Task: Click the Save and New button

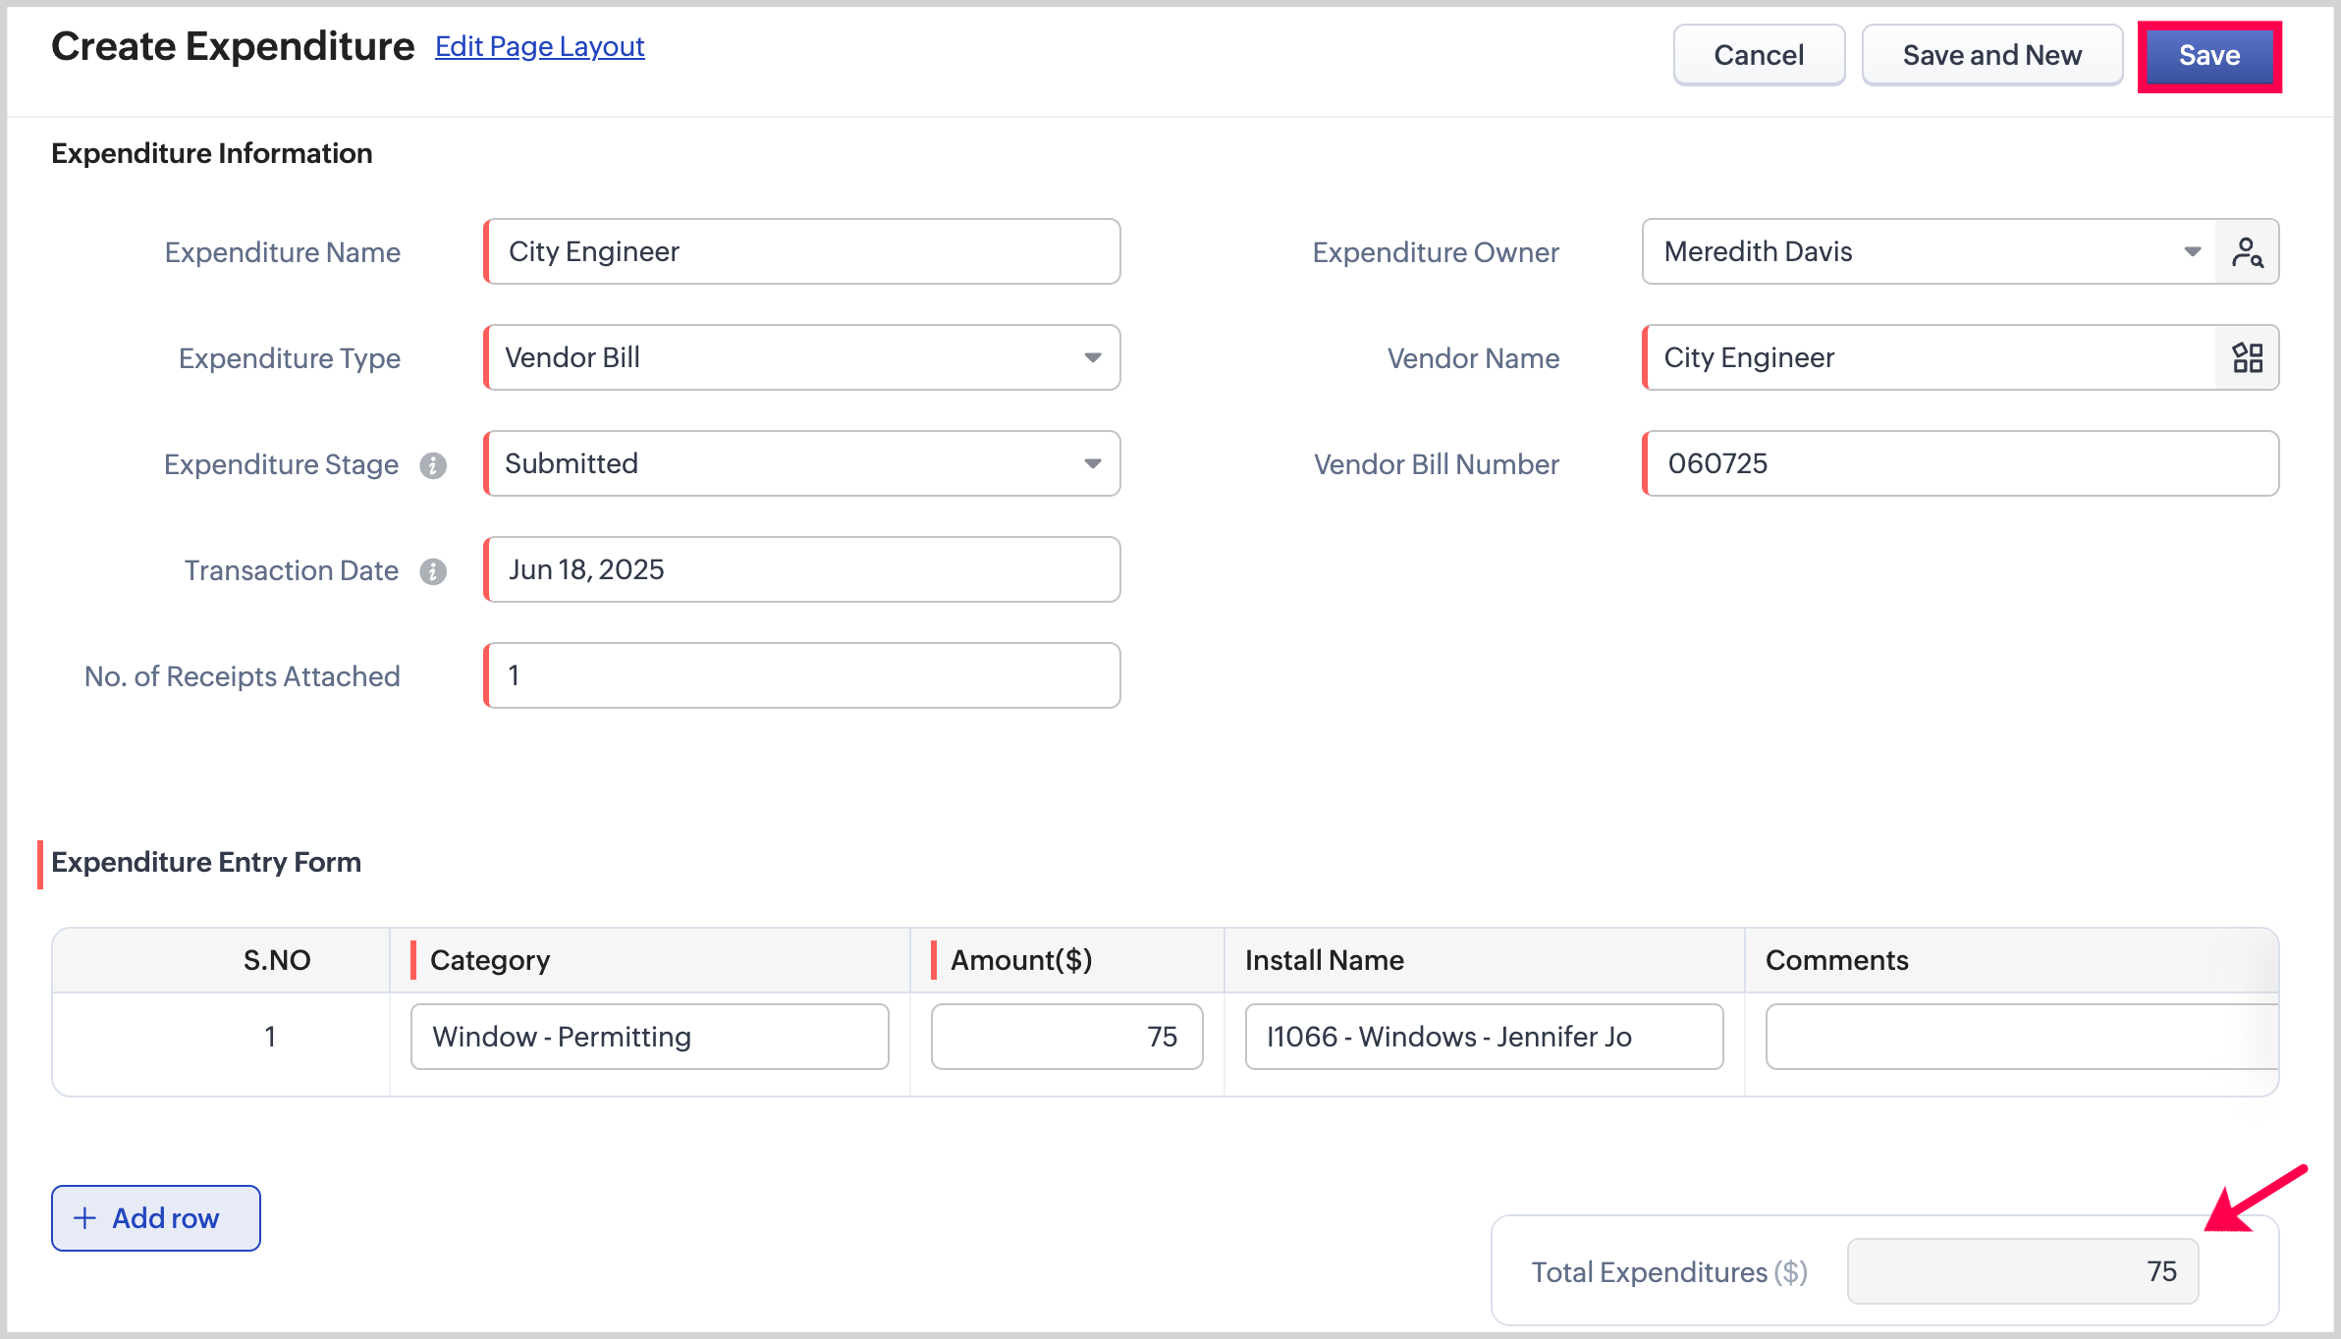Action: (1991, 56)
